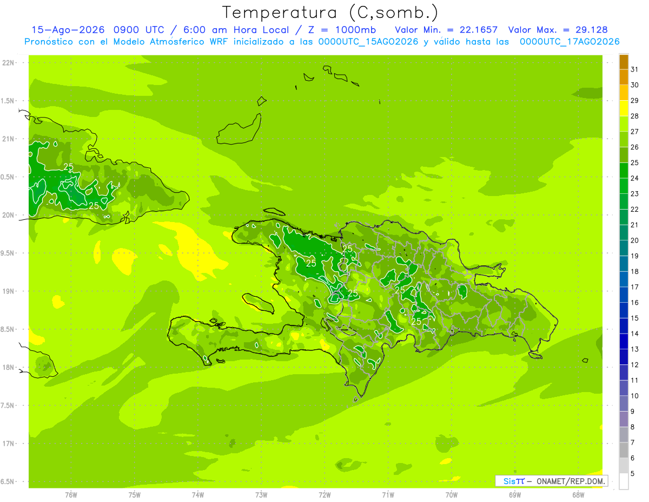Click the 17N latitude axis label

(x=9, y=444)
